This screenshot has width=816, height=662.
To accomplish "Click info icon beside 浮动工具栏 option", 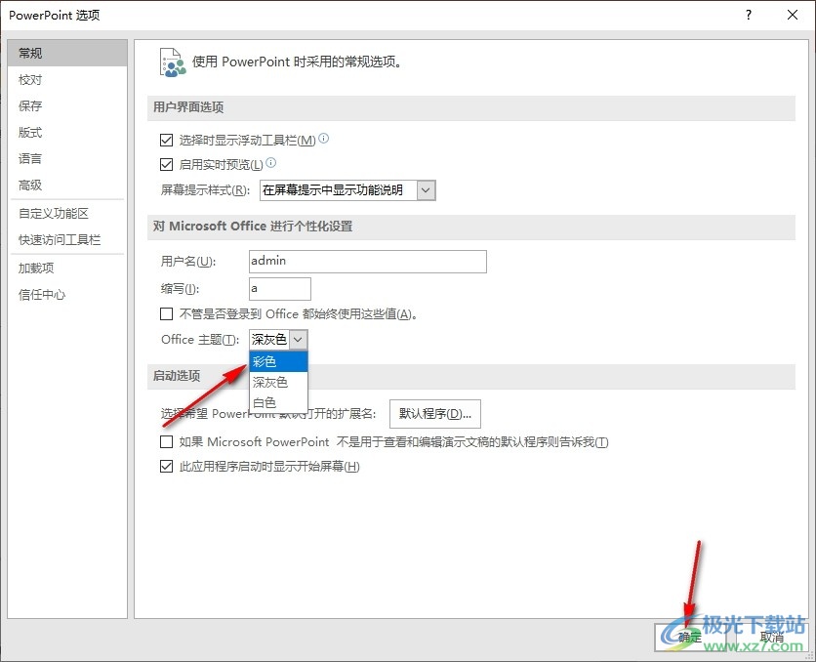I will click(x=324, y=139).
